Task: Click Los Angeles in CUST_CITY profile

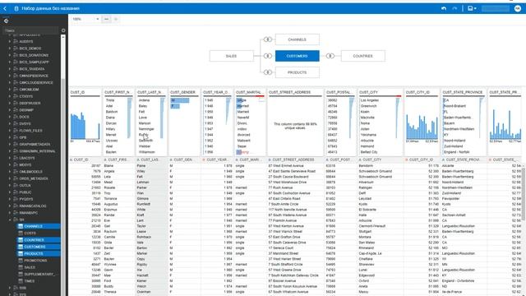Action: (370, 100)
